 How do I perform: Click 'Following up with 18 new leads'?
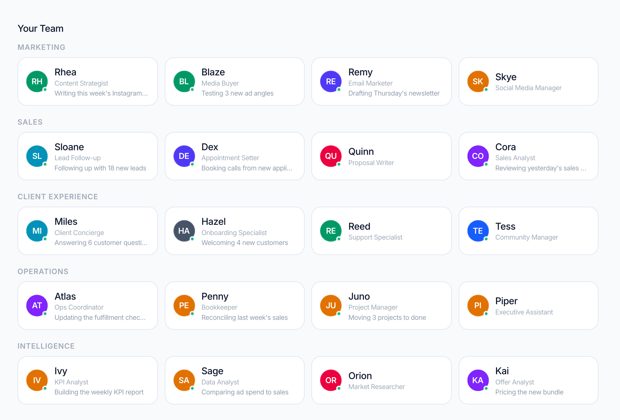[x=100, y=168]
